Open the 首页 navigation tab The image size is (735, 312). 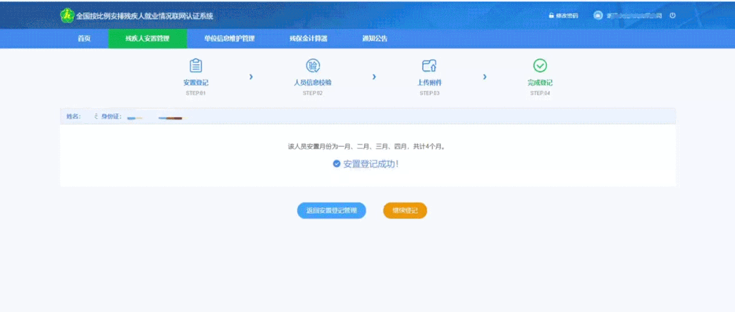point(84,39)
